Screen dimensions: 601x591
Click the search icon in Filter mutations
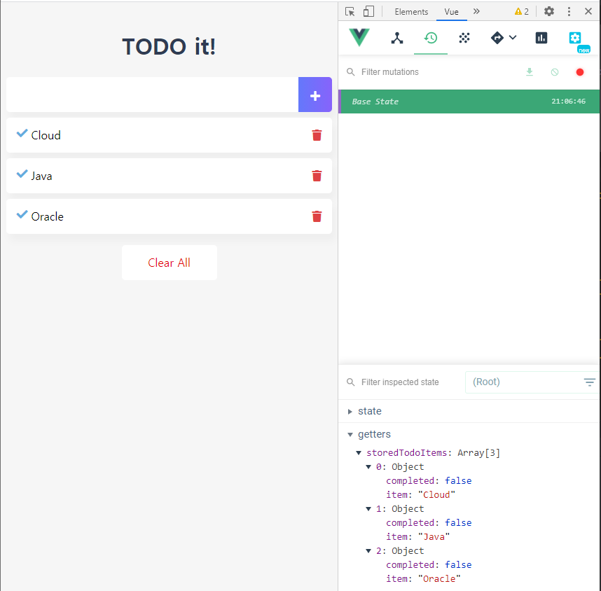coord(350,72)
